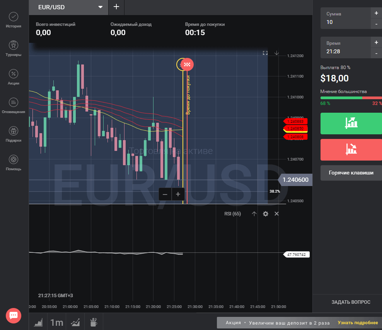Decrease the Время expiry with minus
This screenshot has height=330, width=382.
[x=376, y=53]
